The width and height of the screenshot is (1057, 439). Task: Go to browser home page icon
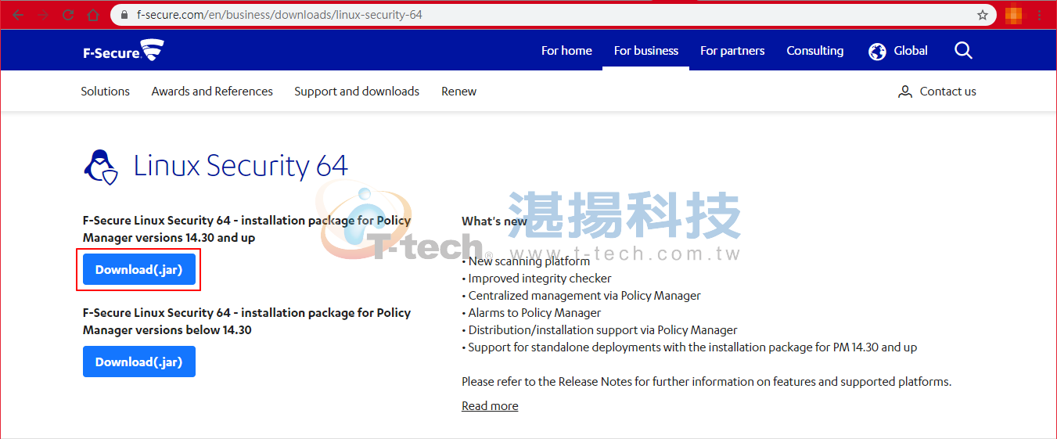click(93, 15)
